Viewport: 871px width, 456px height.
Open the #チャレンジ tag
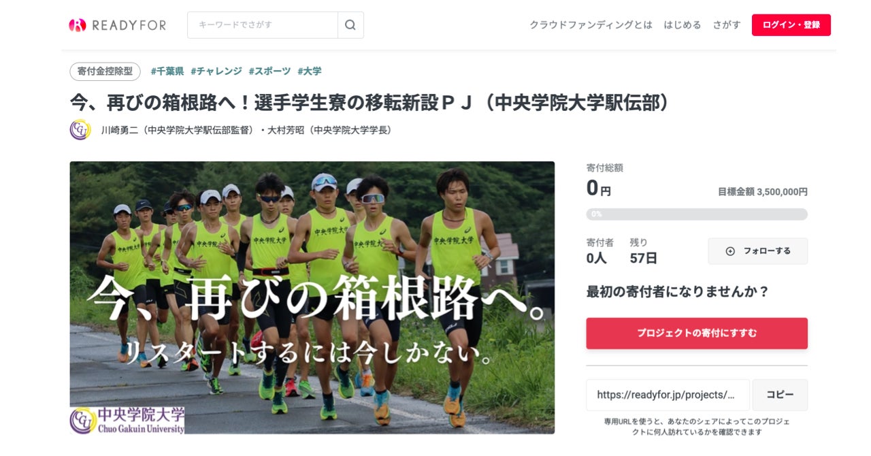(x=216, y=71)
